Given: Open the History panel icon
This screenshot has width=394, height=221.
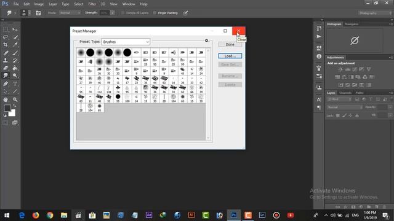Looking at the screenshot, I should point(319,28).
